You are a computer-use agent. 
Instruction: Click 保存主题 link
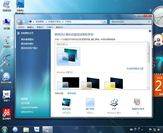[x=72, y=93]
